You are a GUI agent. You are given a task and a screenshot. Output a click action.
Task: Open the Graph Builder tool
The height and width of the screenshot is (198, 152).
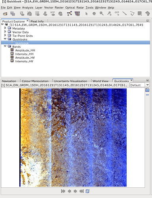click(69, 13)
